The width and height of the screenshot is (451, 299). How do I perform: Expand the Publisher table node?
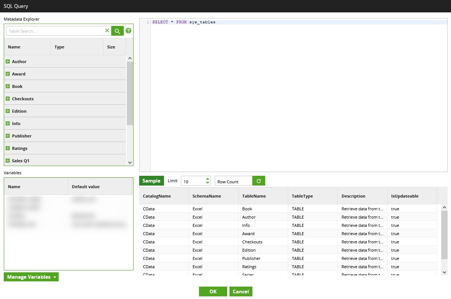[x=8, y=136]
